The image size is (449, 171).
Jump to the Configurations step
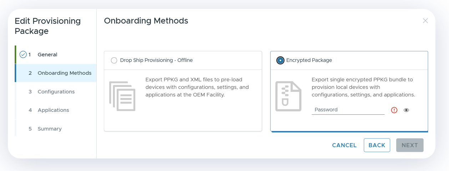pyautogui.click(x=56, y=92)
